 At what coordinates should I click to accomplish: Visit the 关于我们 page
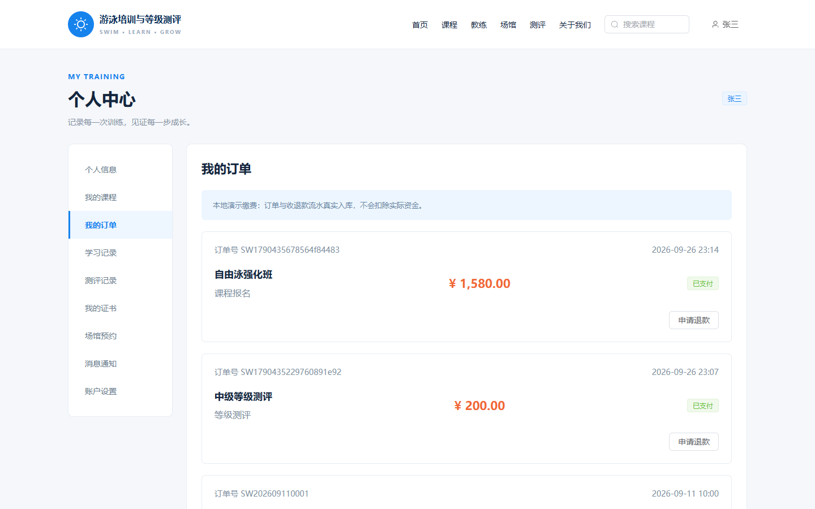[x=575, y=25]
